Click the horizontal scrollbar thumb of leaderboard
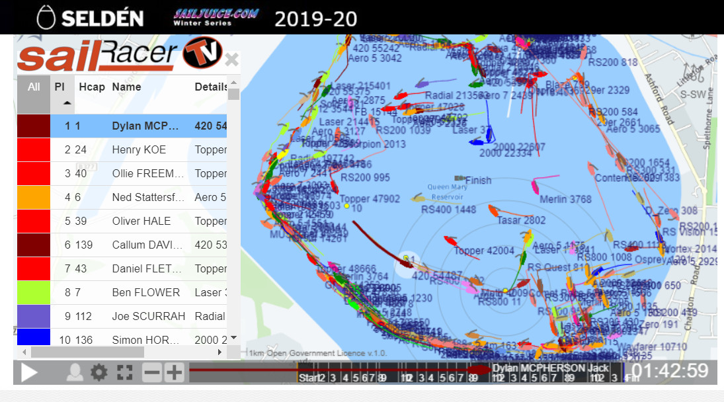 88,352
